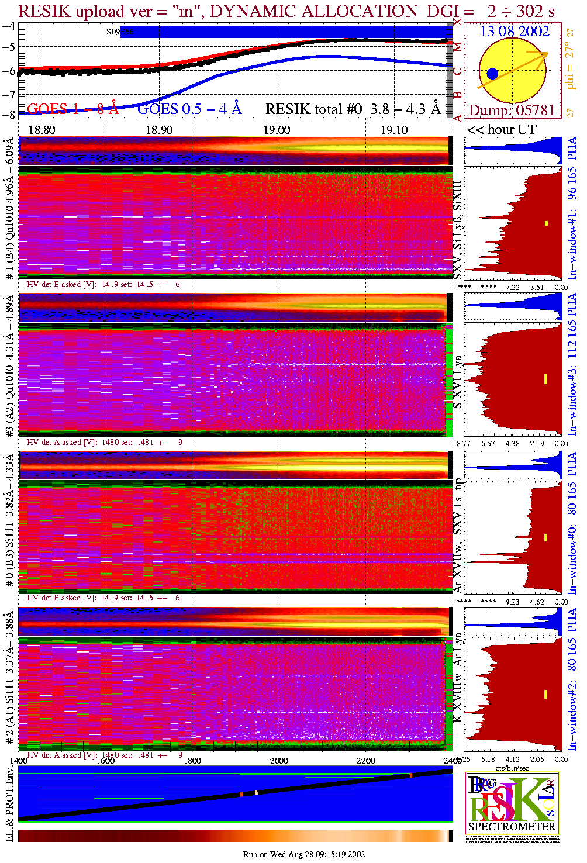Click the white marker on the black diagonal line
The image size is (587, 863).
click(x=256, y=792)
